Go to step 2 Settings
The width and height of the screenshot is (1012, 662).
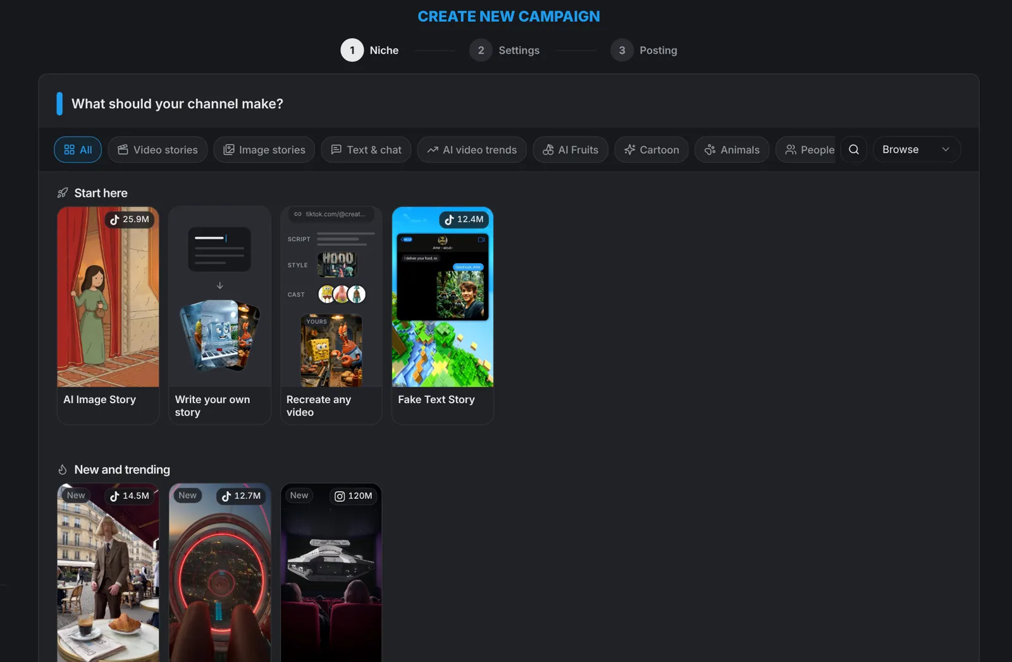(x=505, y=50)
